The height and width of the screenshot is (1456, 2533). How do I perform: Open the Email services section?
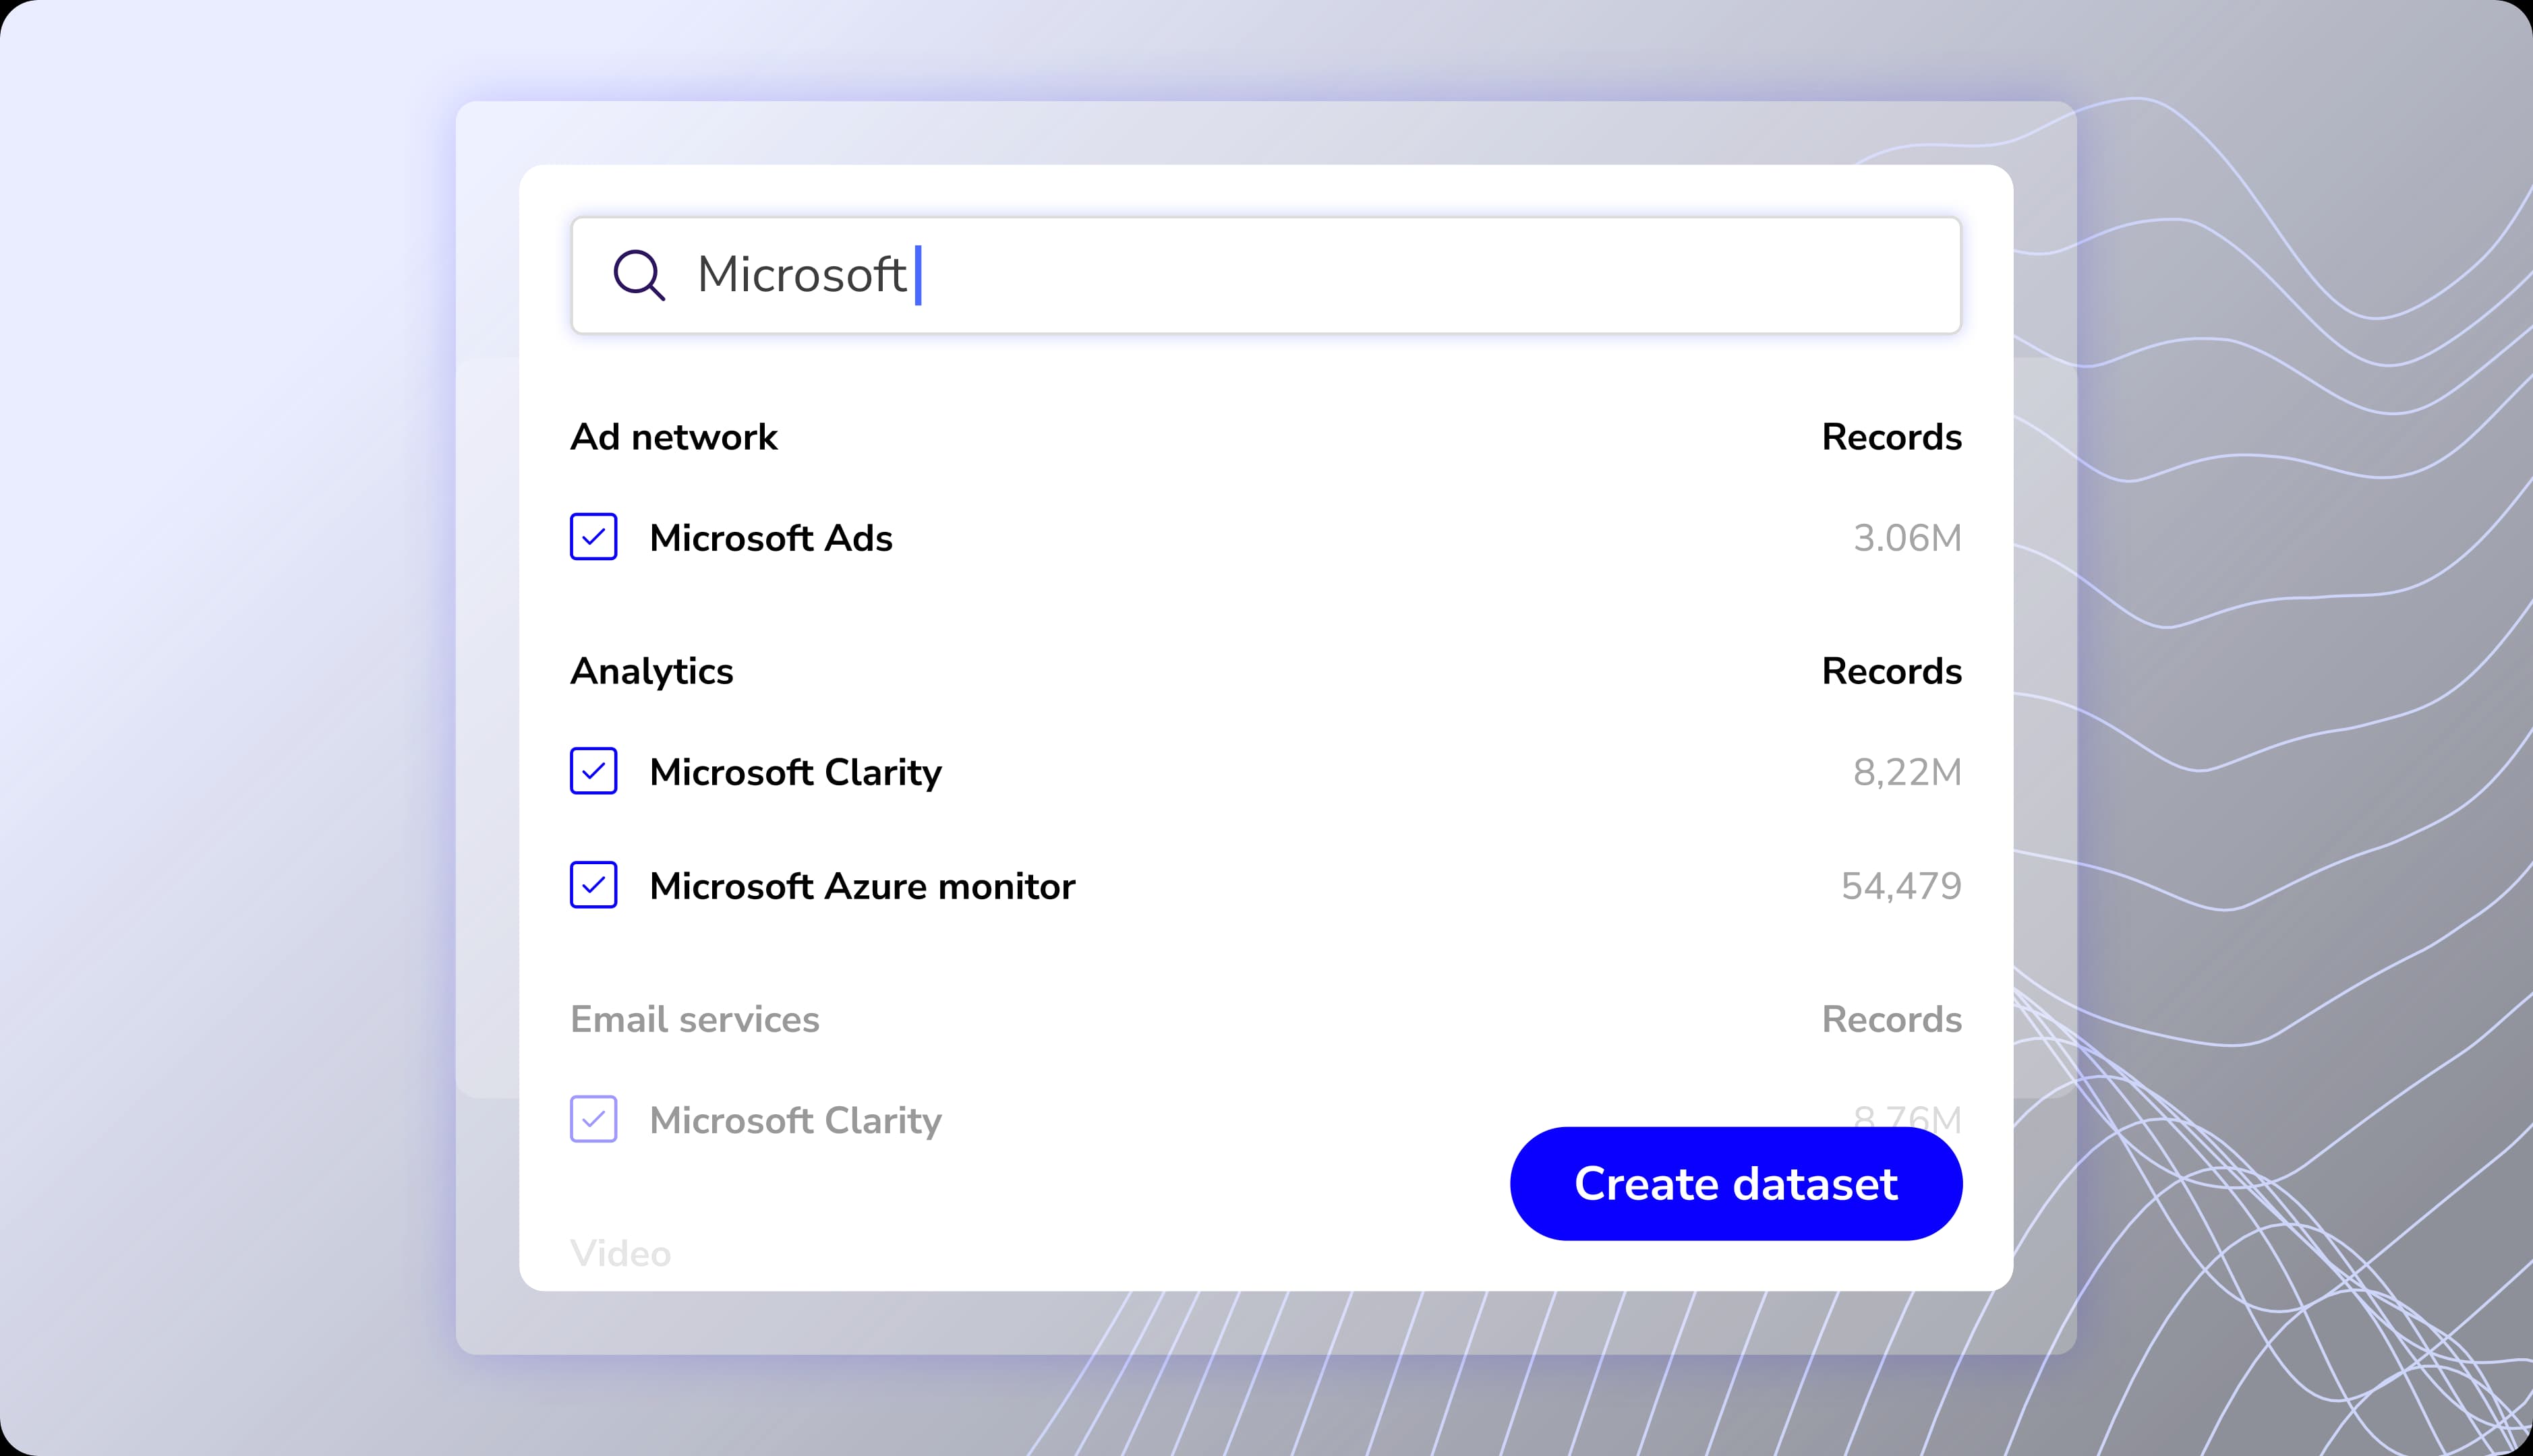[695, 1019]
